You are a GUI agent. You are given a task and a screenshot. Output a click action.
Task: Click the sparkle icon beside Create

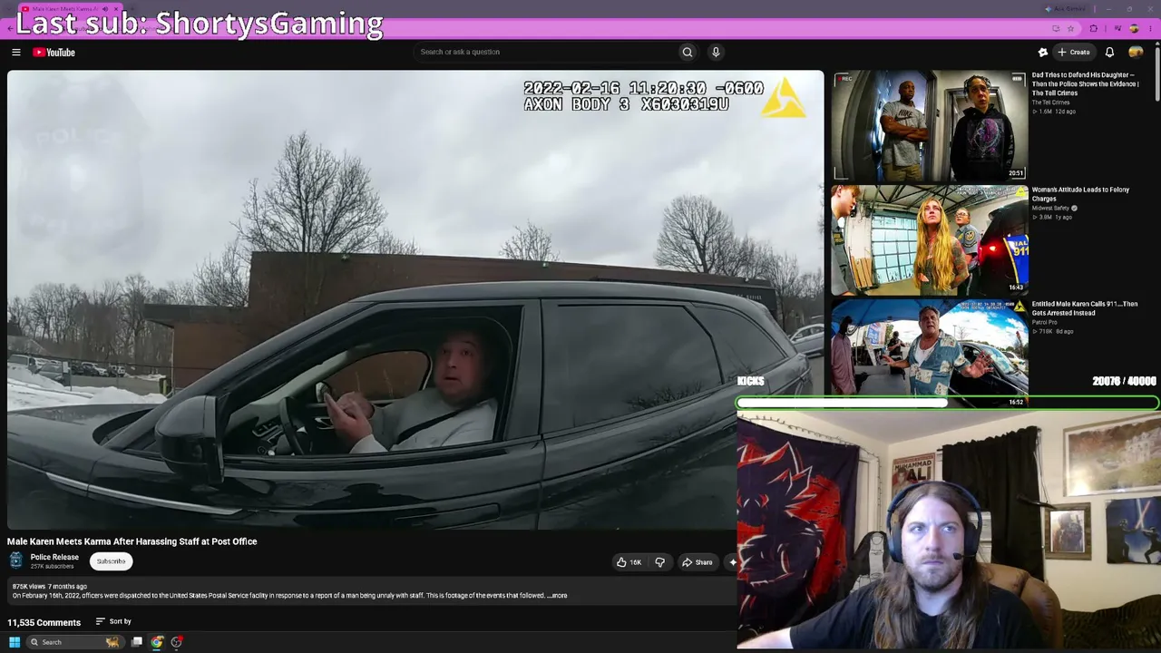1043,53
